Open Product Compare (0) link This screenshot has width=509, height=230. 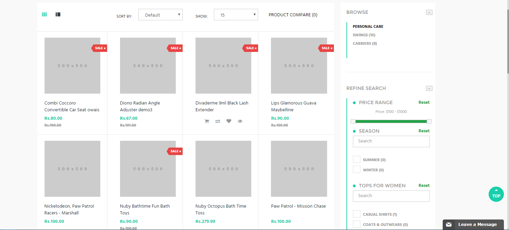click(293, 15)
